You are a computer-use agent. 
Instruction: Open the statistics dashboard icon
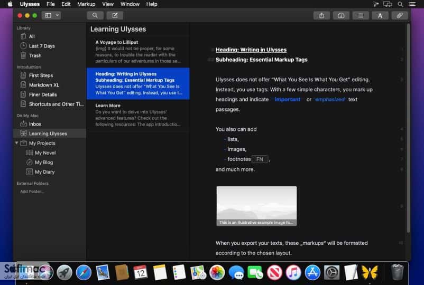click(x=341, y=16)
